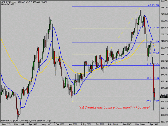168x126 pixels.
Task: Click the 1 Dec 2006 date label
Action: (x=140, y=124)
